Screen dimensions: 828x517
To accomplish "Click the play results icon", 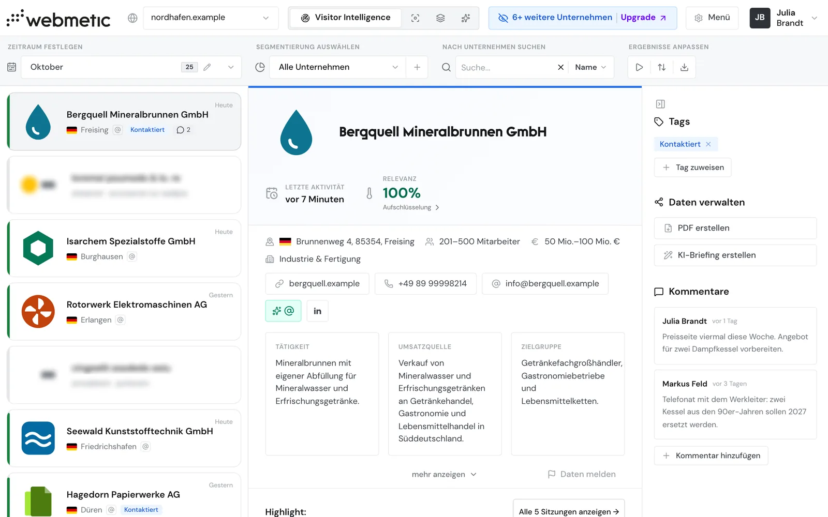I will tap(639, 67).
